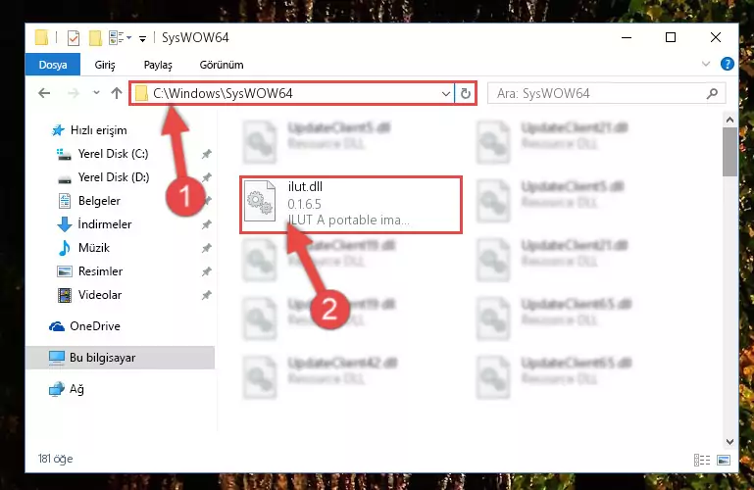
Task: Switch to large icons view in status bar
Action: (x=724, y=460)
